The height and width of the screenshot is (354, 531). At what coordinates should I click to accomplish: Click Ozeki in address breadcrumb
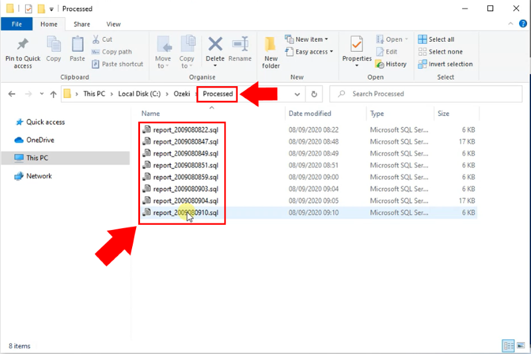(182, 93)
